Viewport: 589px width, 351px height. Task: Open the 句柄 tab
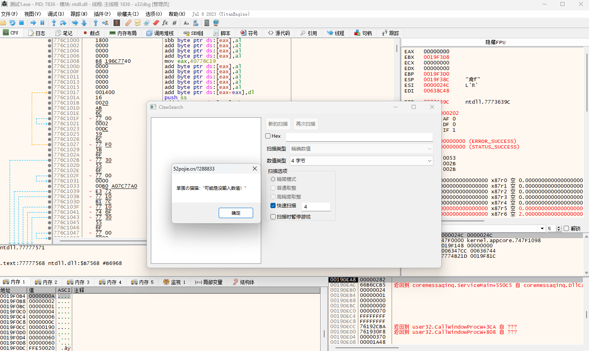[363, 33]
